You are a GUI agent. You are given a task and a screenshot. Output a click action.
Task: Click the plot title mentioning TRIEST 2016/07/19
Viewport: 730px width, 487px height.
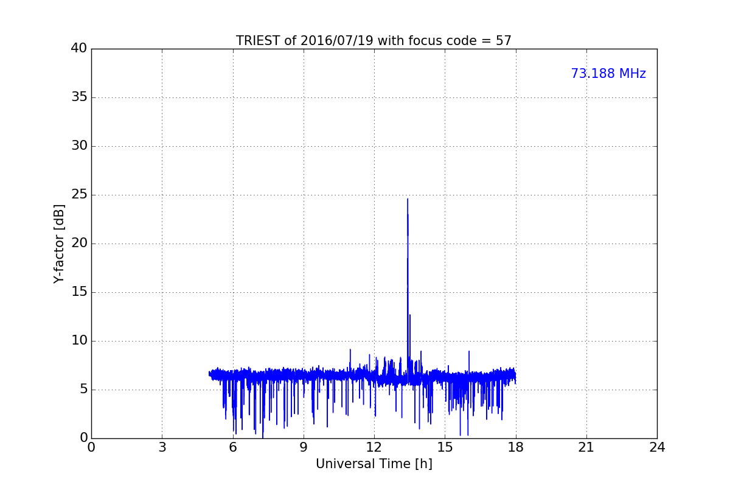(x=374, y=41)
